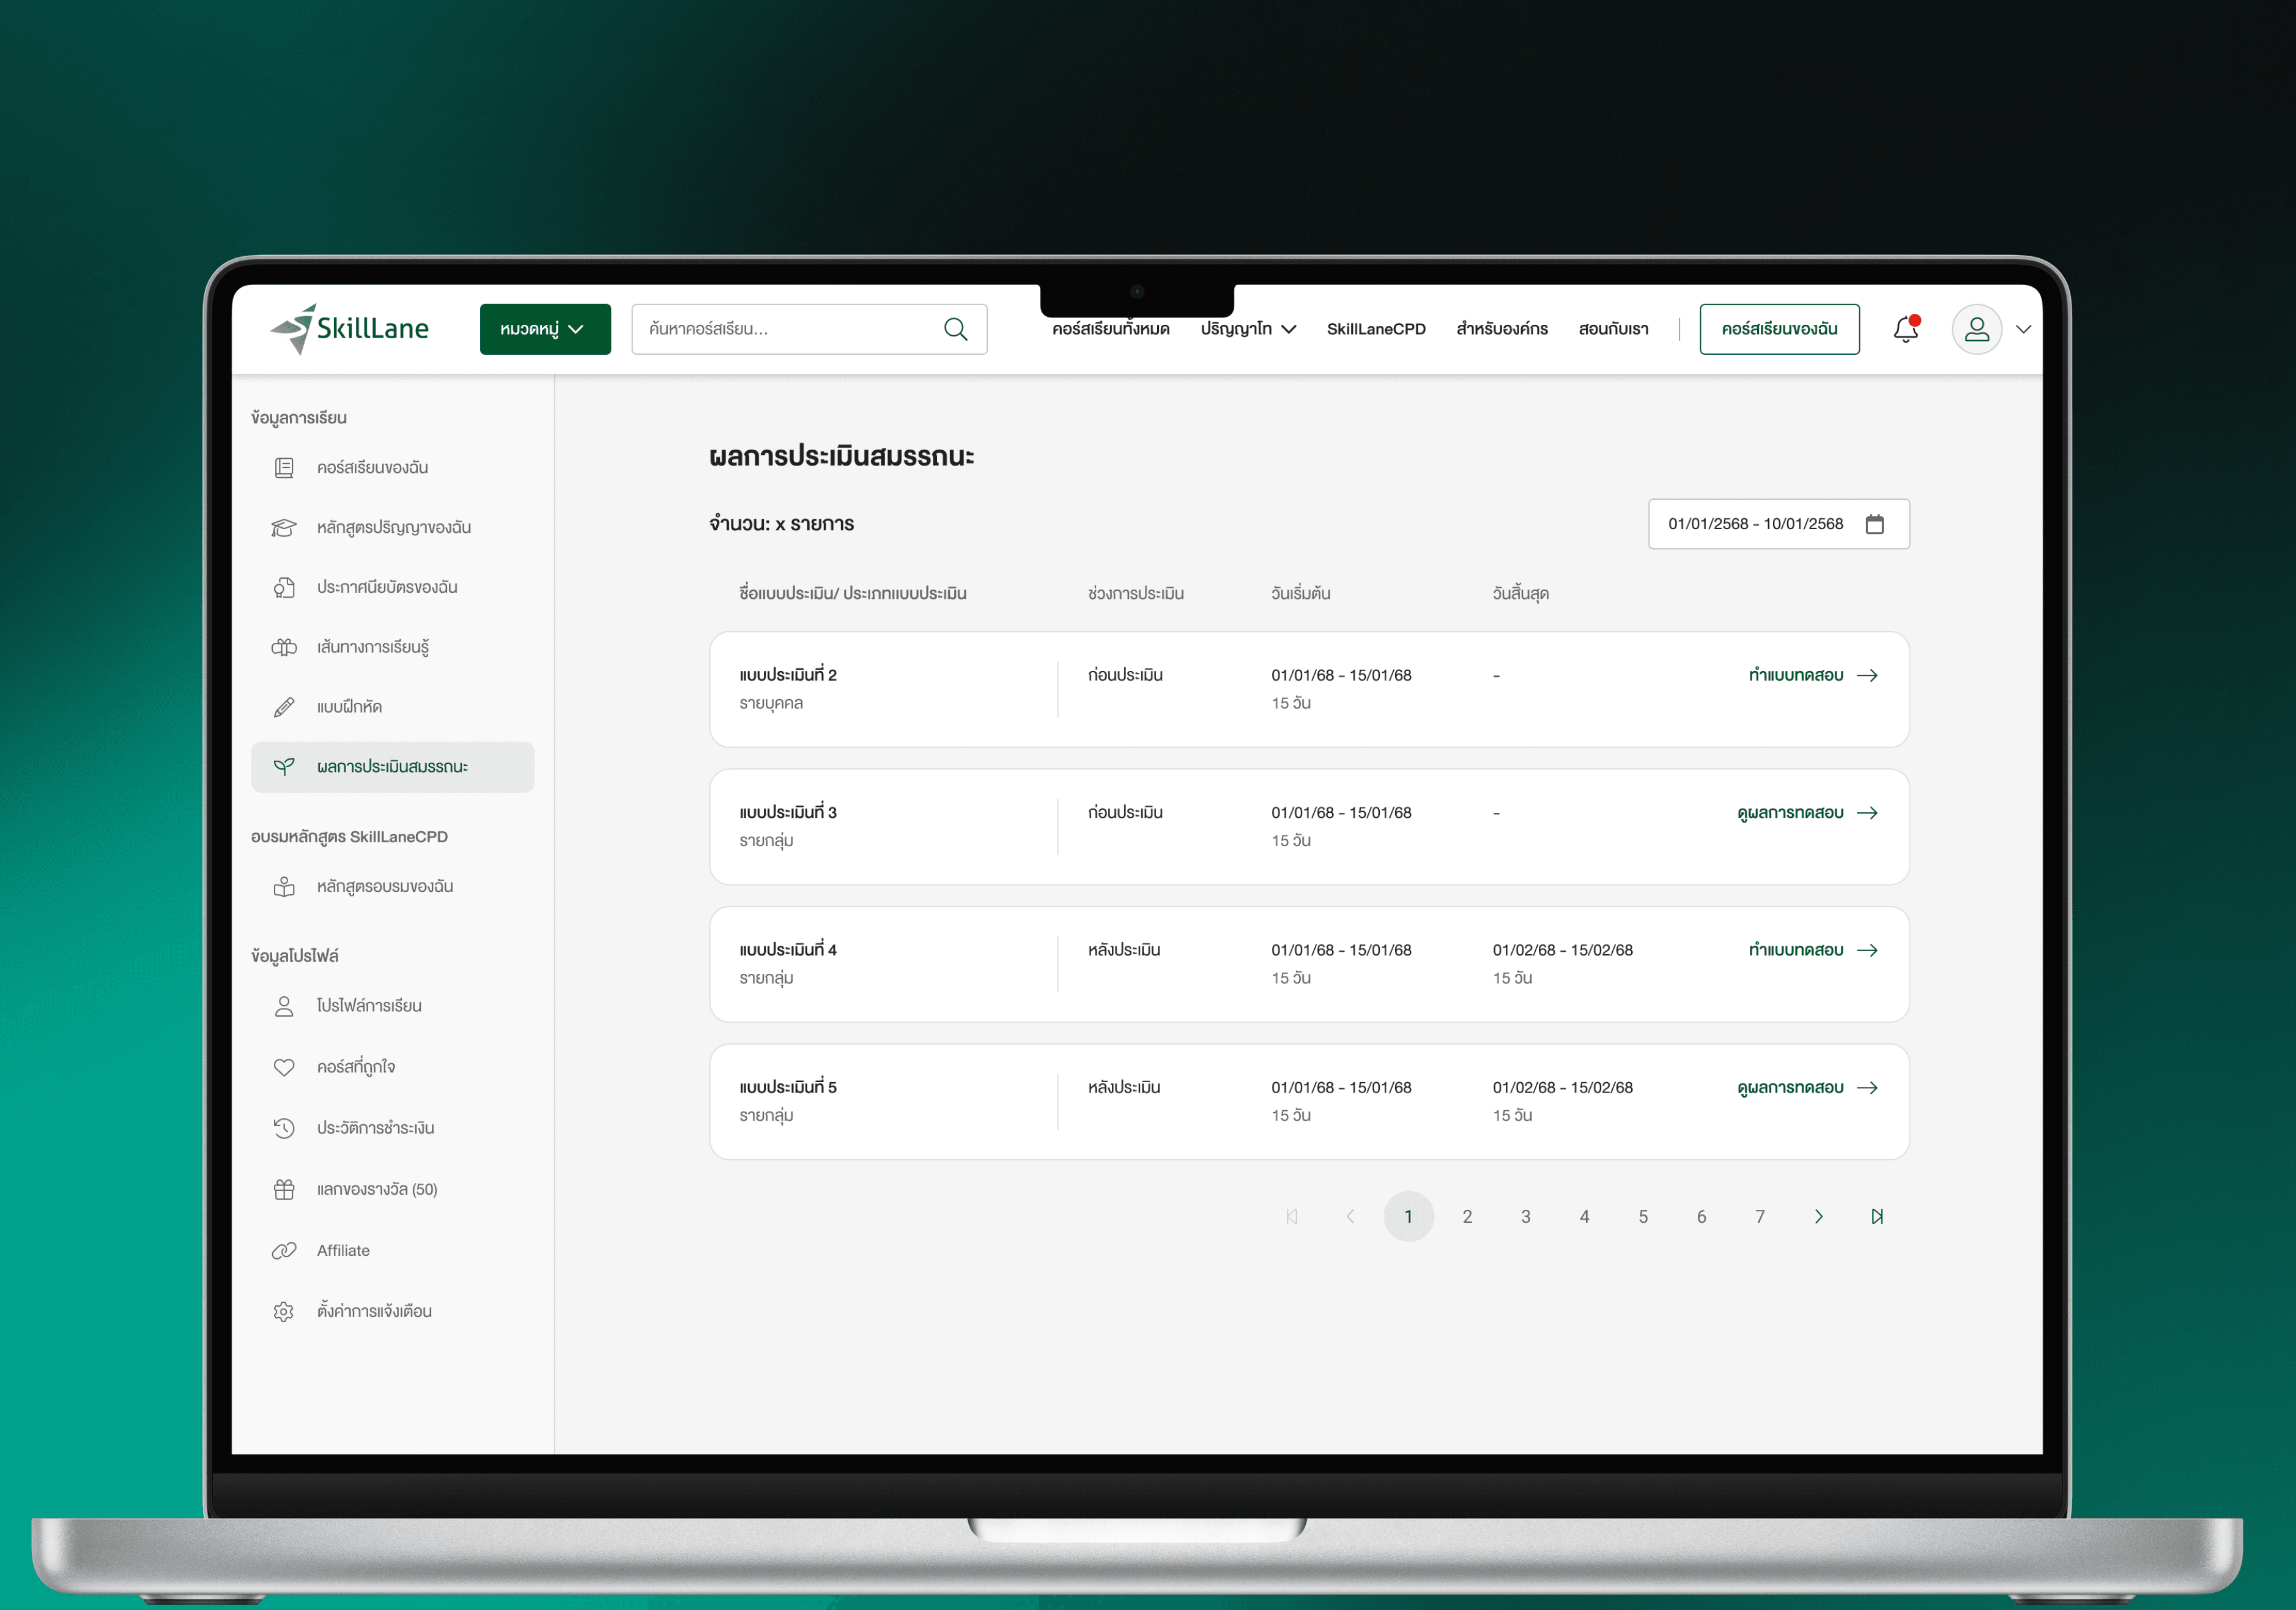Viewport: 2296px width, 1610px height.
Task: Go to first page pagination icon
Action: point(1292,1216)
